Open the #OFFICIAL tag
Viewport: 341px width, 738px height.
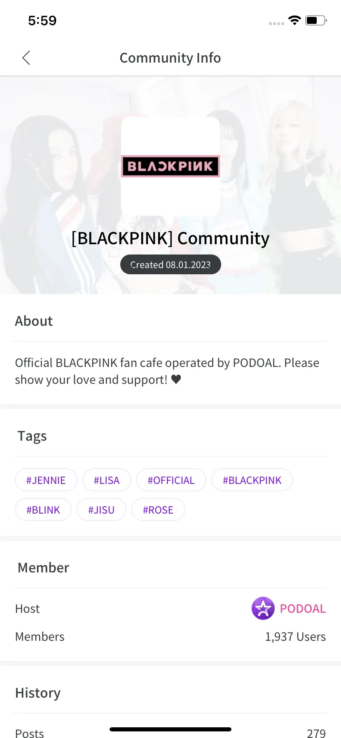(x=171, y=480)
